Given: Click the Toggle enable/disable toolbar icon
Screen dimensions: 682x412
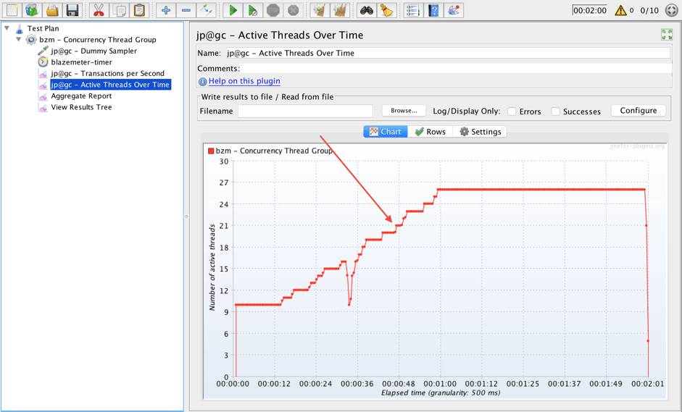Looking at the screenshot, I should coord(206,10).
